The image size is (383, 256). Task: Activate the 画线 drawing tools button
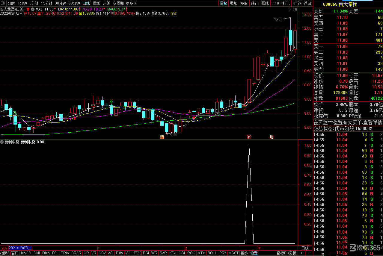tap(265, 3)
